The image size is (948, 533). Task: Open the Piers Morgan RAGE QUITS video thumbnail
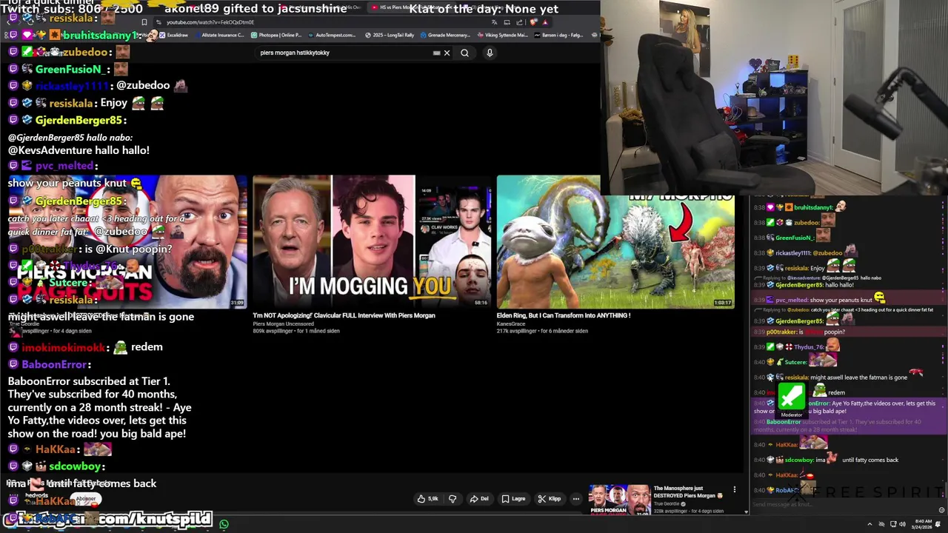point(127,241)
